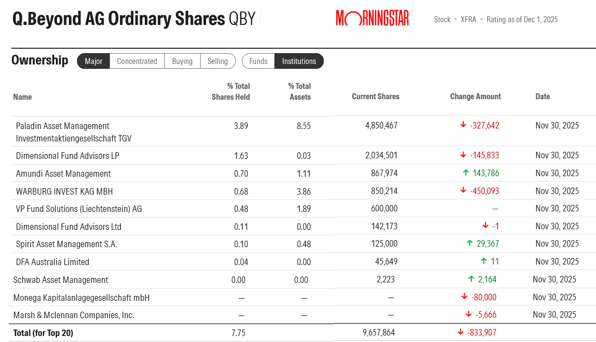The image size is (596, 342).
Task: Click red down arrow beside total -833,907
Action: click(x=460, y=332)
